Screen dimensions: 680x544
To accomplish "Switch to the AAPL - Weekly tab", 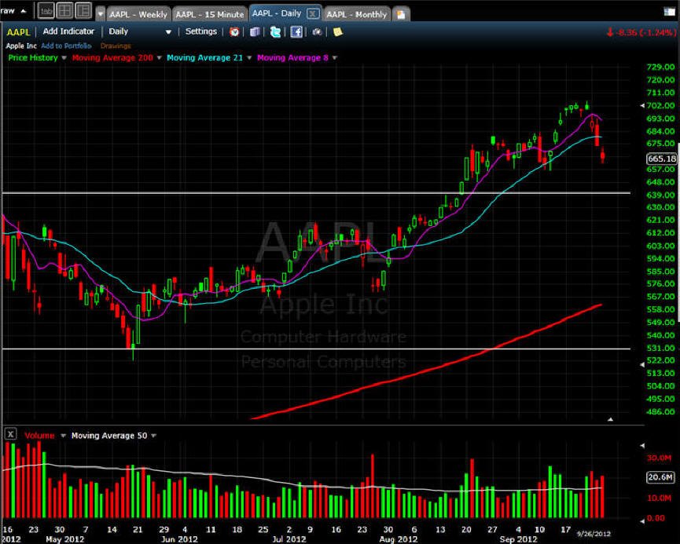I will point(138,14).
